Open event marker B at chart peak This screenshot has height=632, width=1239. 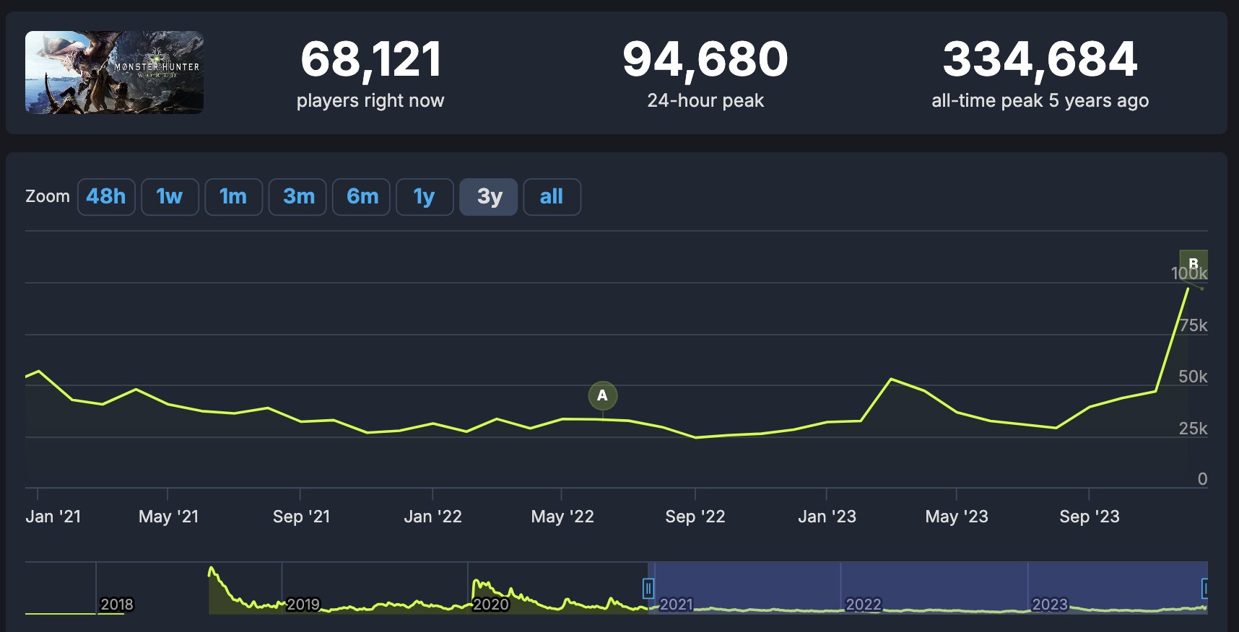(x=1193, y=263)
